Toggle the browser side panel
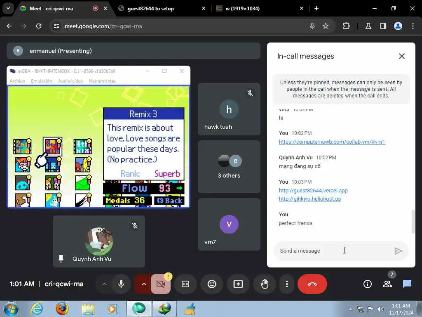 click(x=383, y=26)
